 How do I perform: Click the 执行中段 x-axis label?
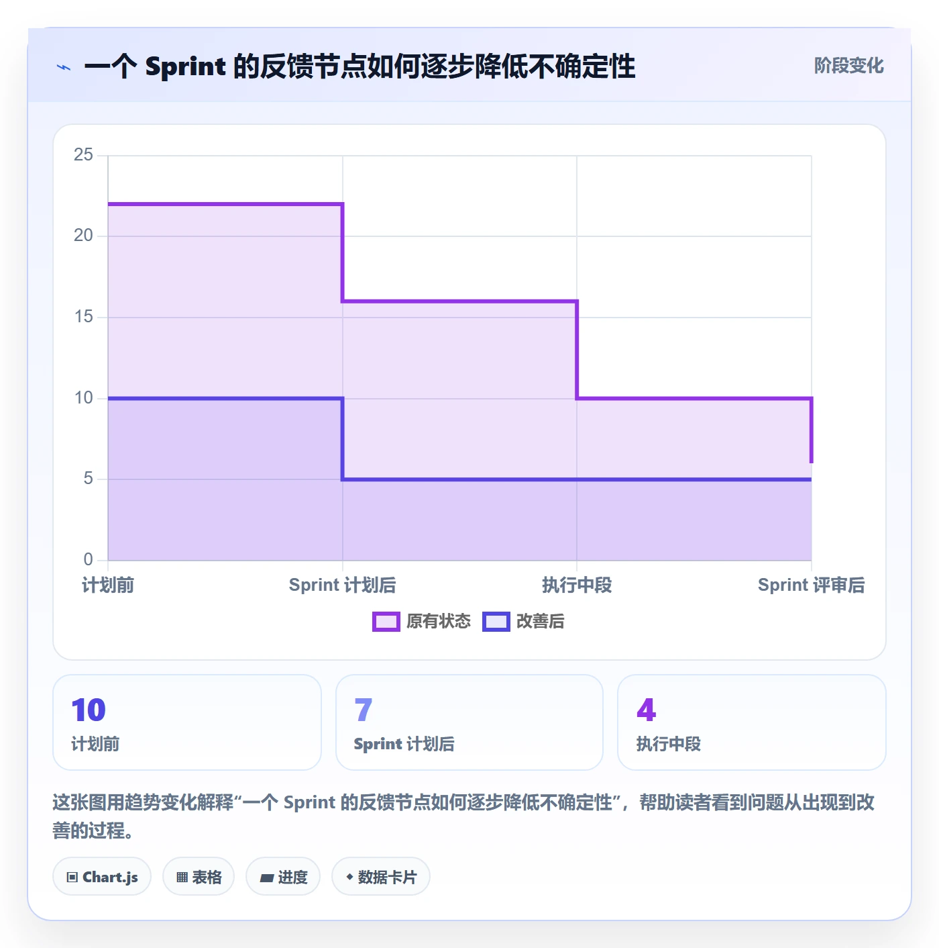(577, 585)
